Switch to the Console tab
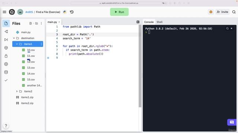Screen dimensions: 238x133 coord(149,22)
